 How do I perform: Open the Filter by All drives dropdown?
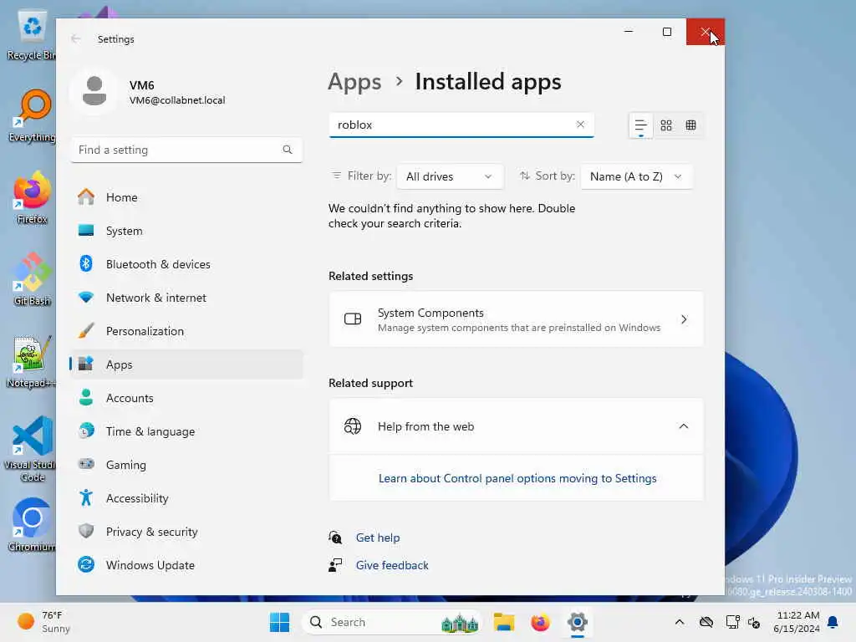pyautogui.click(x=449, y=176)
